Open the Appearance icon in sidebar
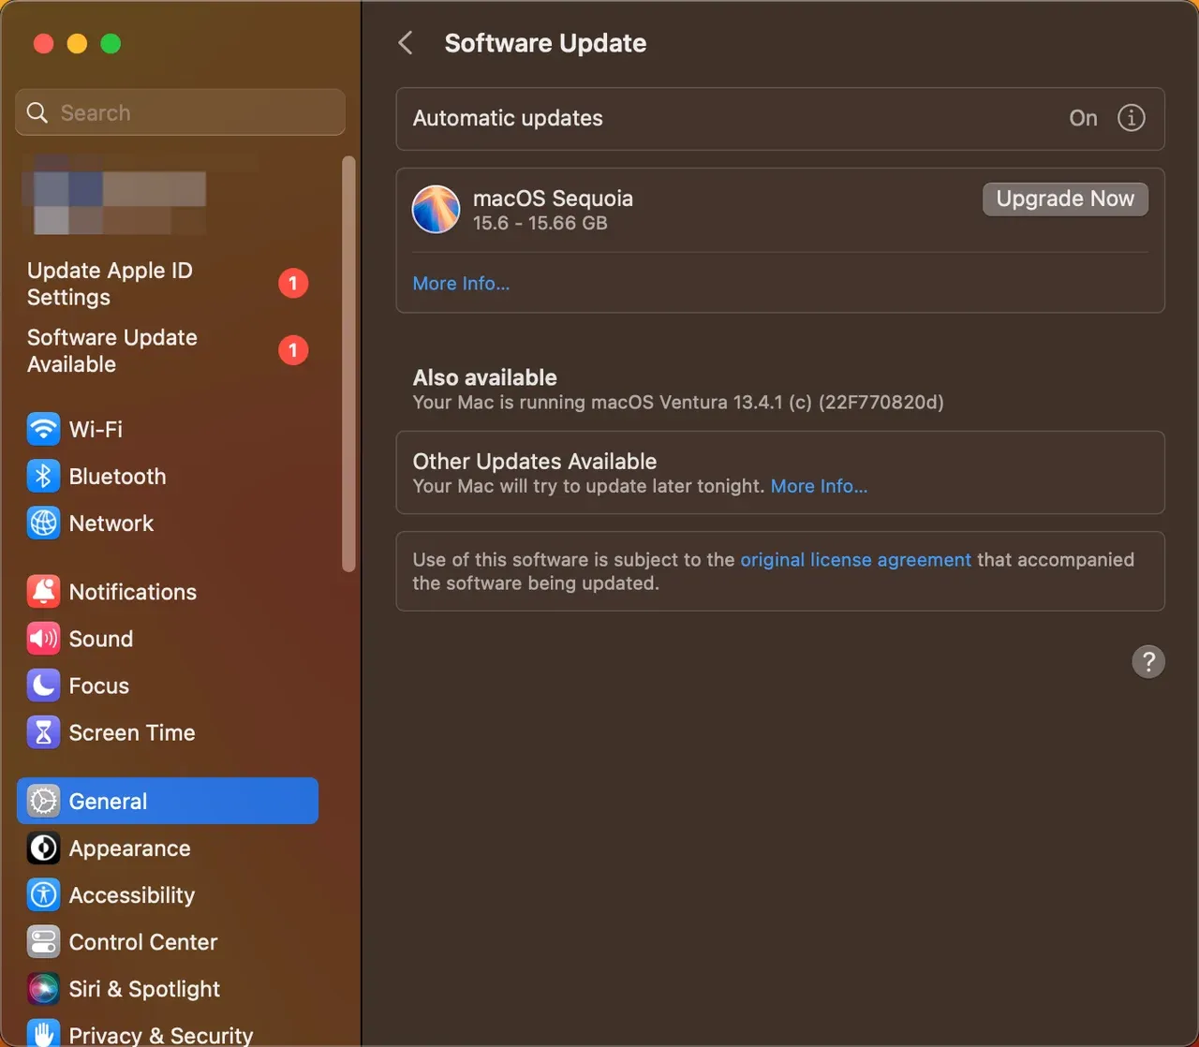The image size is (1199, 1047). pos(43,848)
